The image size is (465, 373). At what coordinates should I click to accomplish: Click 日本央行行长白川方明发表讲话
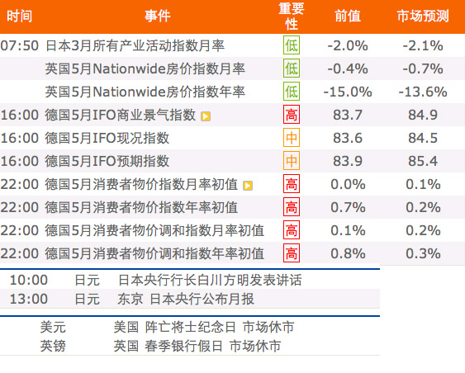[x=210, y=281]
